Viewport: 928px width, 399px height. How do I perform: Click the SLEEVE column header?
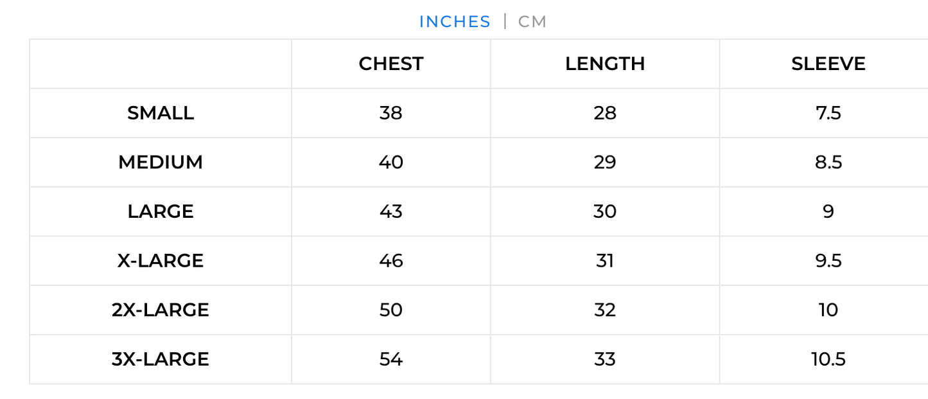coord(828,64)
